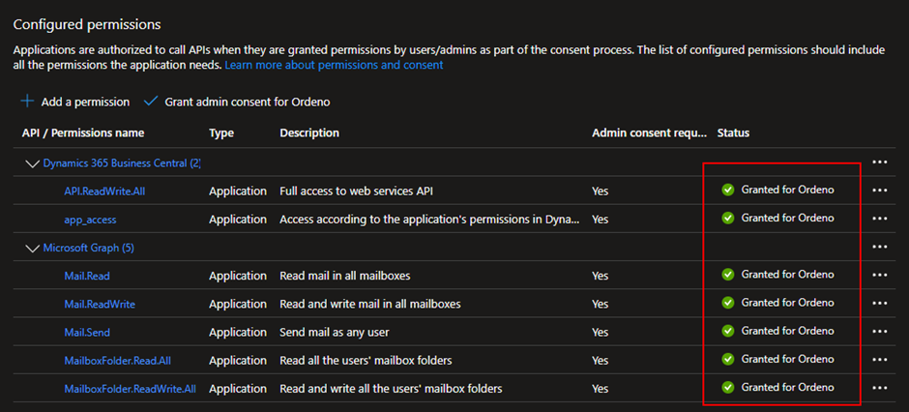Click the Description column header
Screen dimensions: 909x412
tap(309, 133)
